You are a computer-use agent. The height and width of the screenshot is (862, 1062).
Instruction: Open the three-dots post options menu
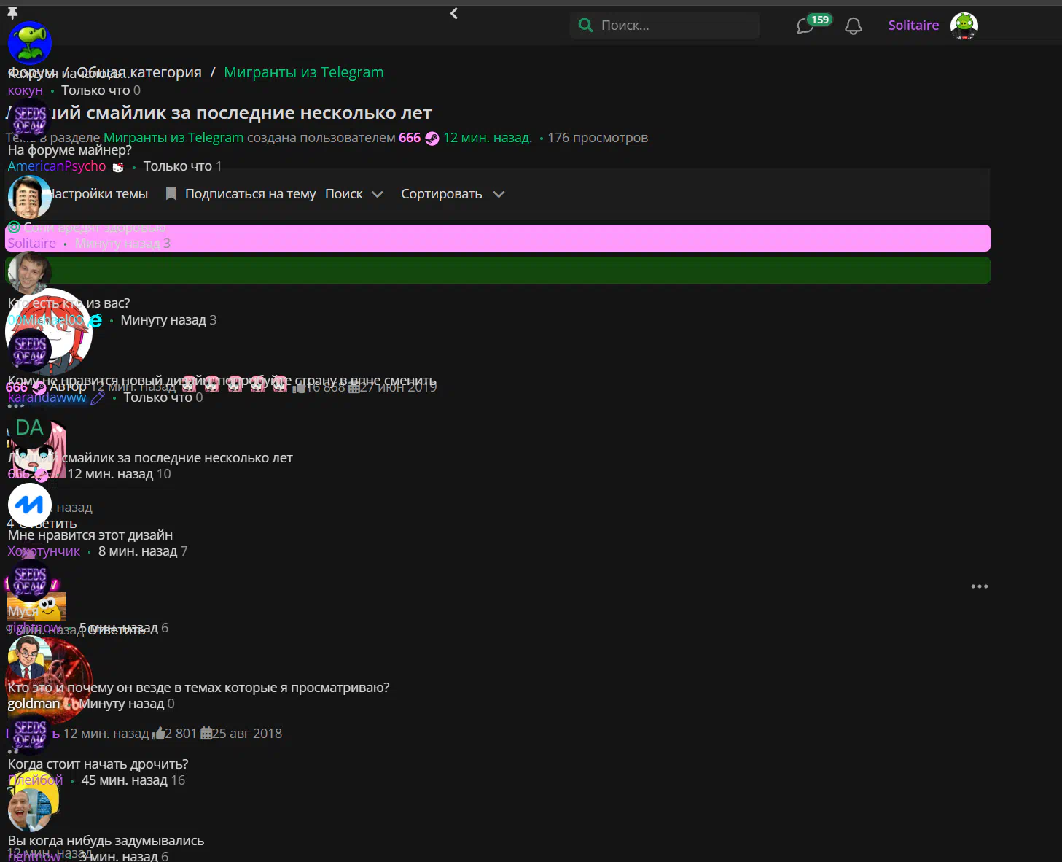click(x=979, y=586)
